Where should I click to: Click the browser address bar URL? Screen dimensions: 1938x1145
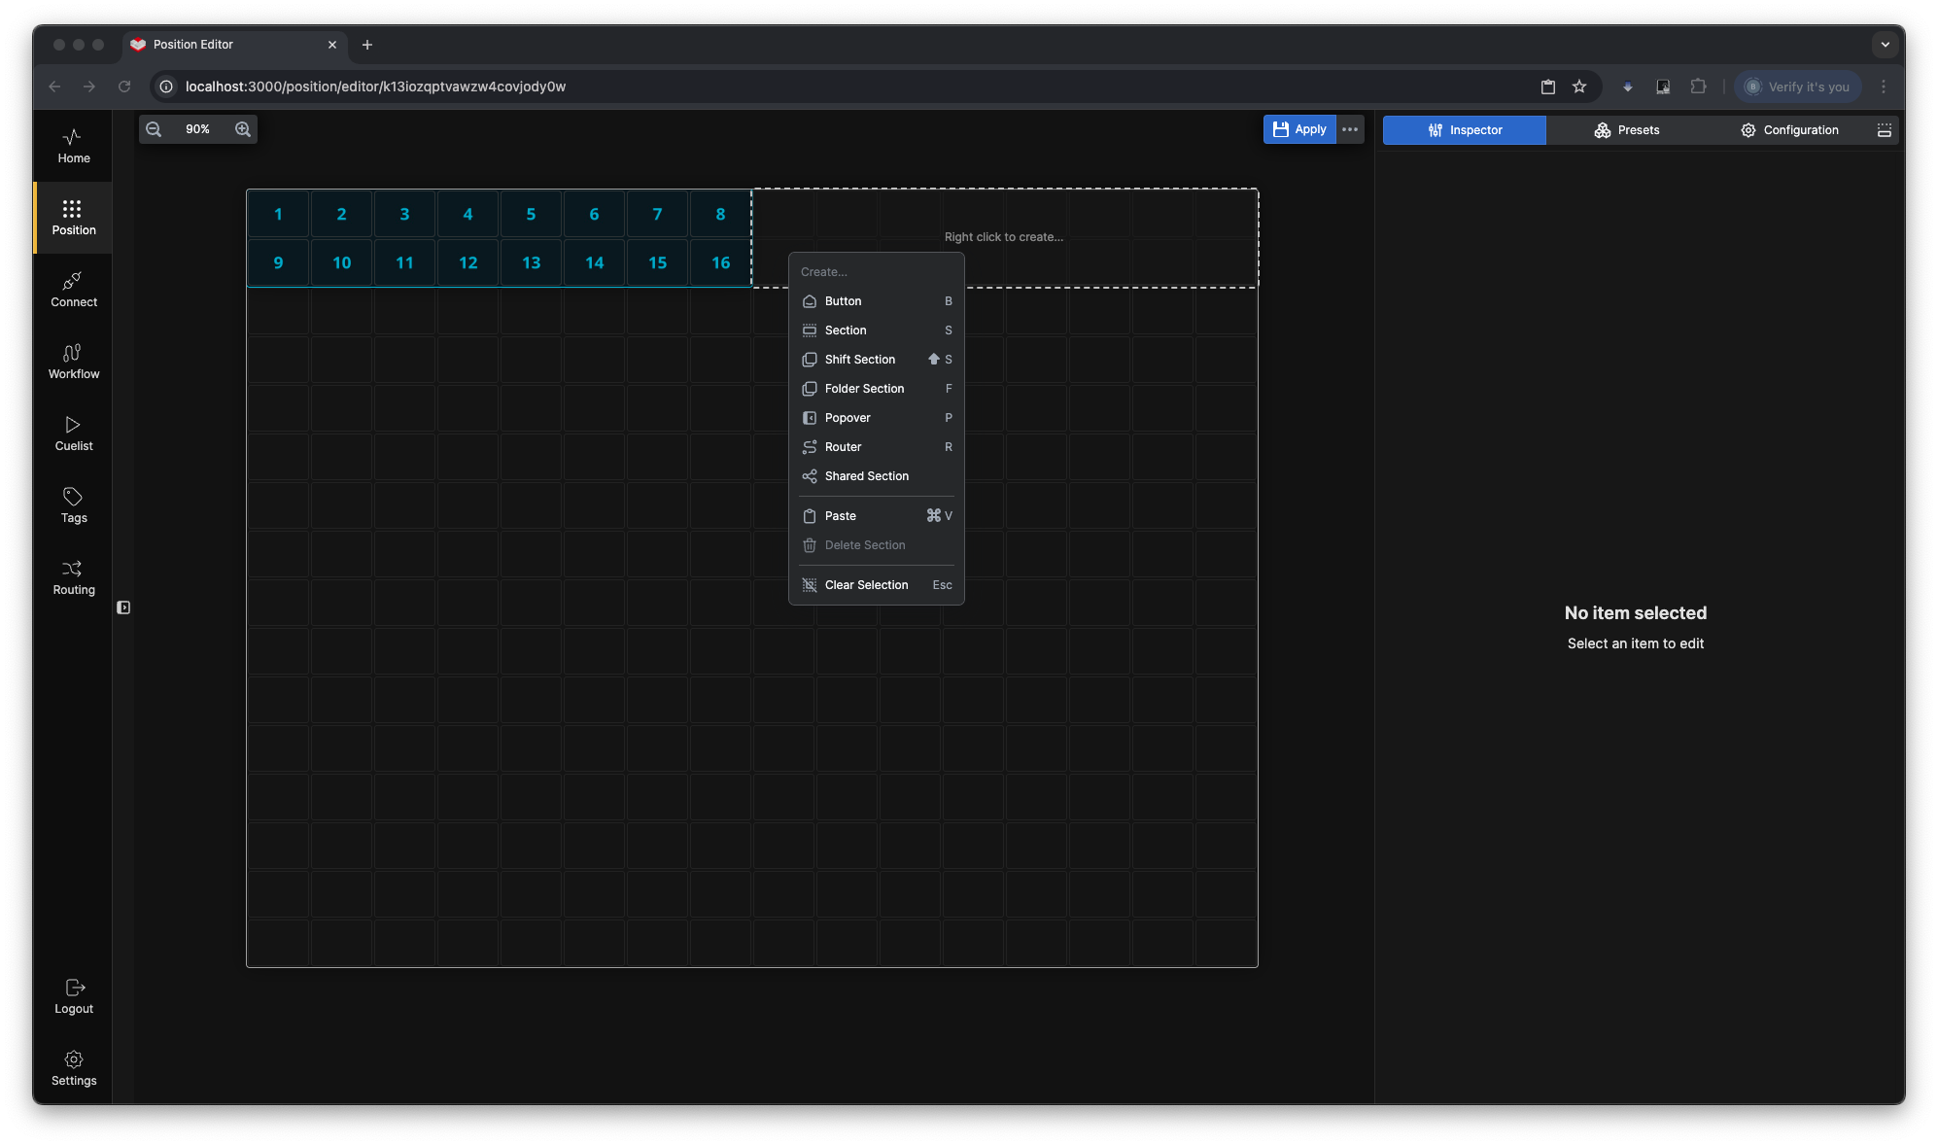coord(375,87)
